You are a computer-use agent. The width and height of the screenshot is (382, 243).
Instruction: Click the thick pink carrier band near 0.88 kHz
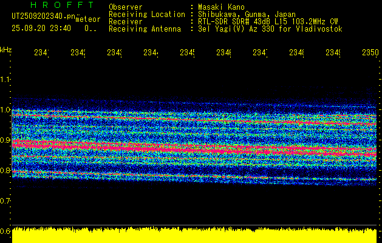coord(194,149)
